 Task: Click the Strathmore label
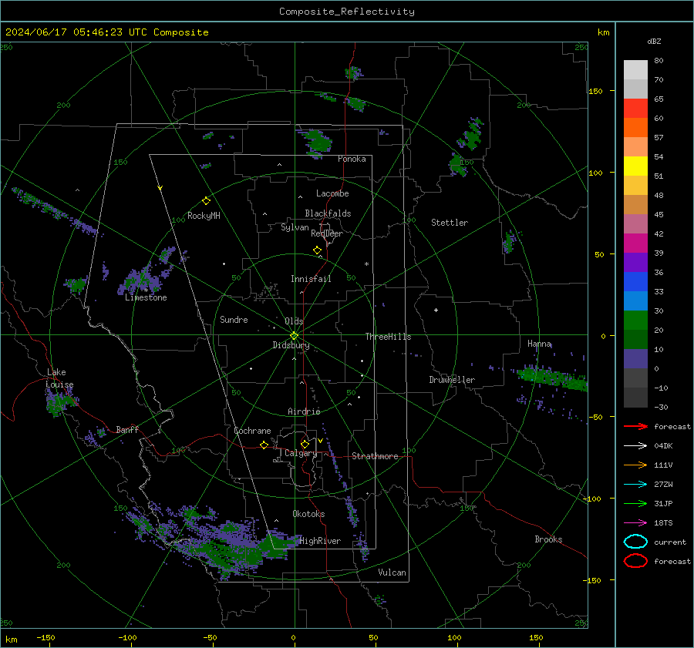375,456
